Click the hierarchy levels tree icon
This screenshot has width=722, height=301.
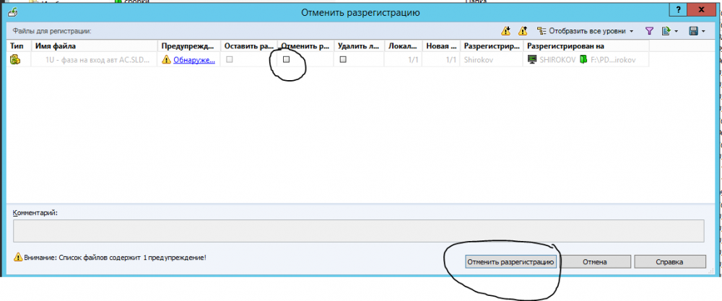541,31
